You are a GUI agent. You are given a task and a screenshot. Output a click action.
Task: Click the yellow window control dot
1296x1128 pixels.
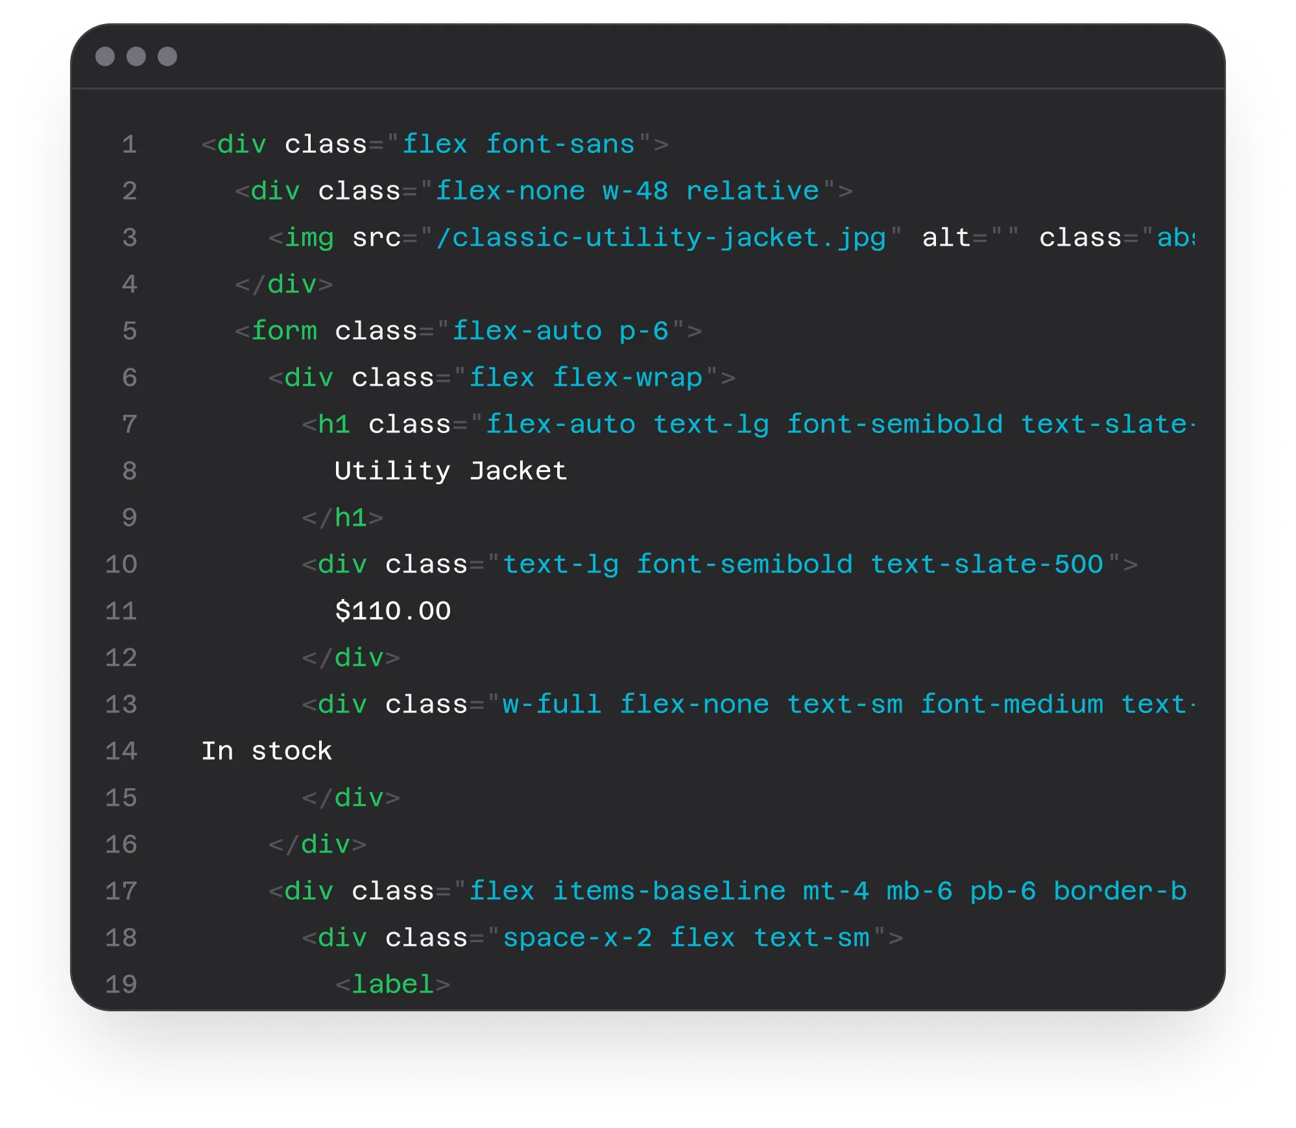[137, 57]
